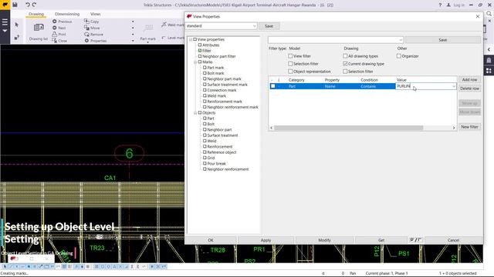Select Attributes in the properties tree
Viewport: 494px width, 277px height.
pyautogui.click(x=211, y=45)
